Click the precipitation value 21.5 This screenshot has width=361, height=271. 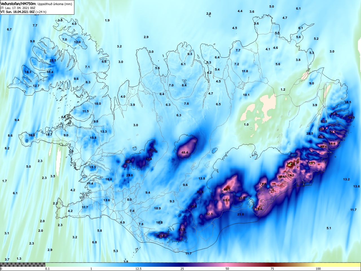click(53, 60)
